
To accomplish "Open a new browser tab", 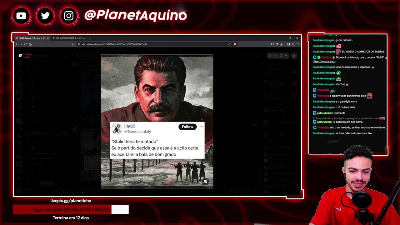I will pos(90,38).
